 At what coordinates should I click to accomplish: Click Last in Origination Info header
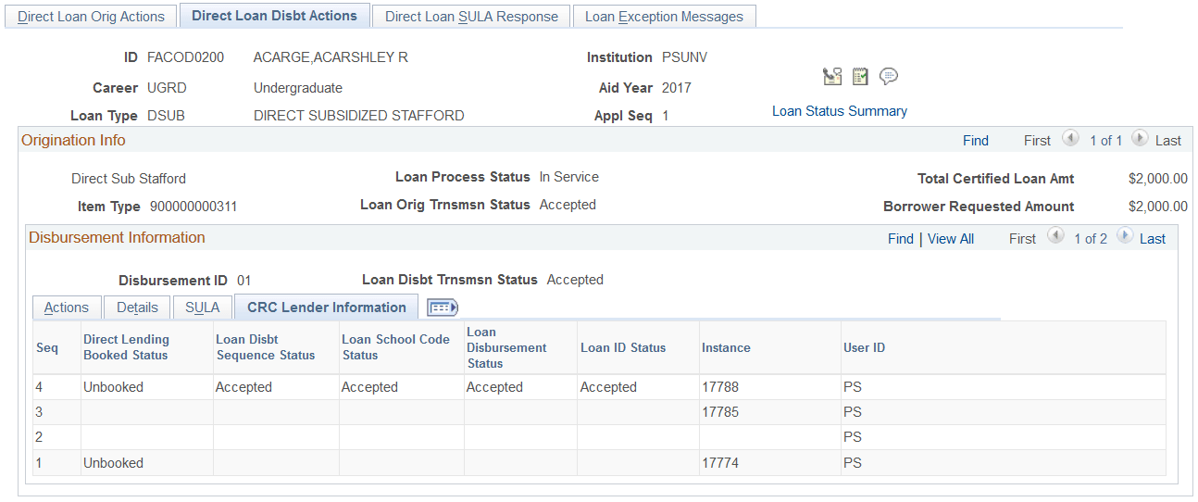1168,141
